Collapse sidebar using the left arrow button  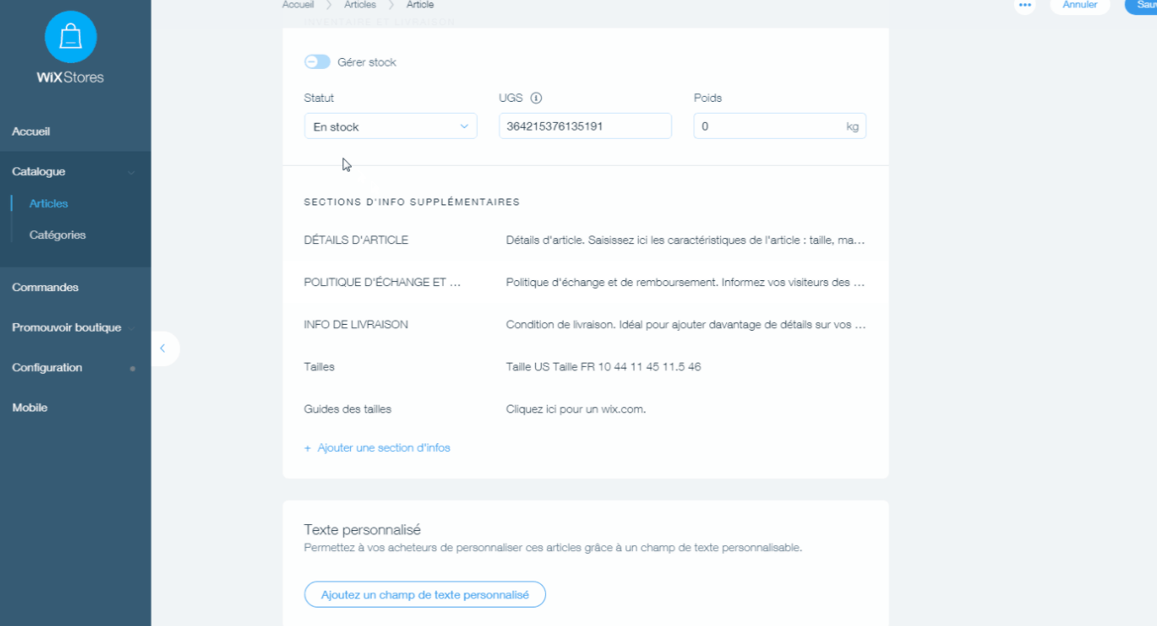click(x=162, y=348)
